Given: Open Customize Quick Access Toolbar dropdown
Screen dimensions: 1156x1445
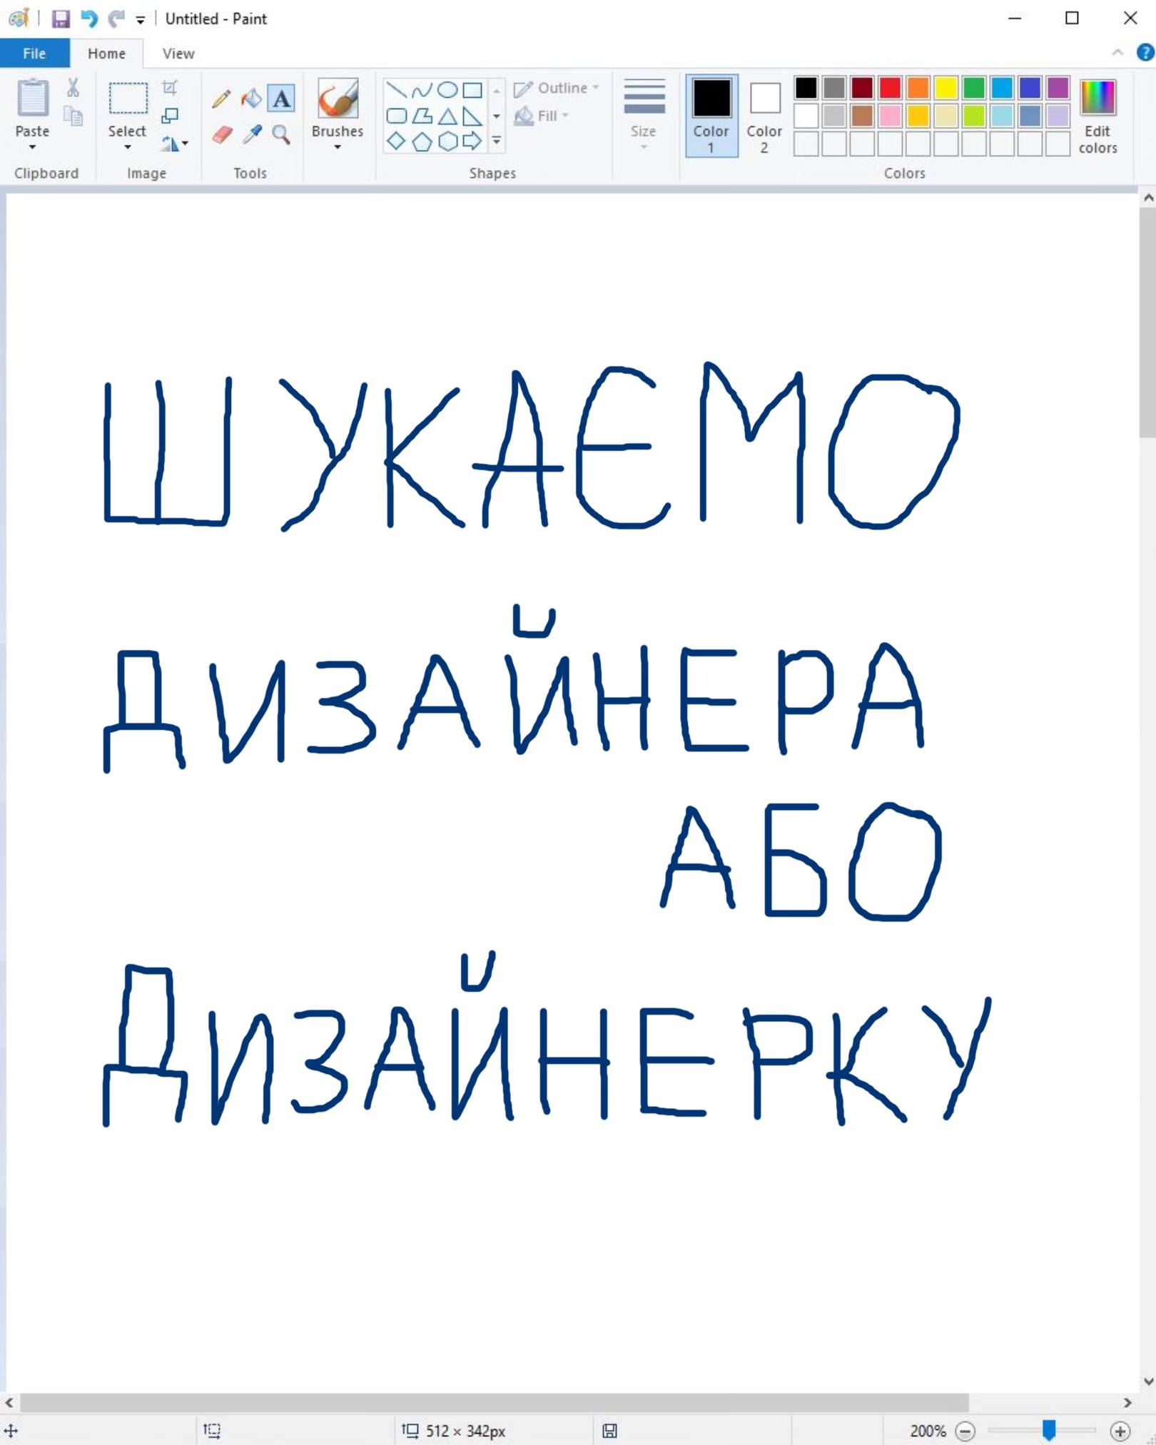Looking at the screenshot, I should pyautogui.click(x=141, y=20).
